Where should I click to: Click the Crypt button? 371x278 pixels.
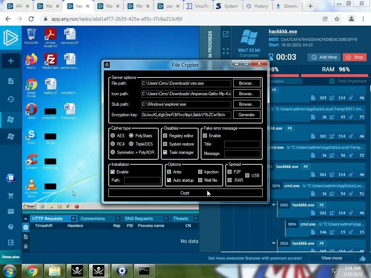pyautogui.click(x=185, y=193)
